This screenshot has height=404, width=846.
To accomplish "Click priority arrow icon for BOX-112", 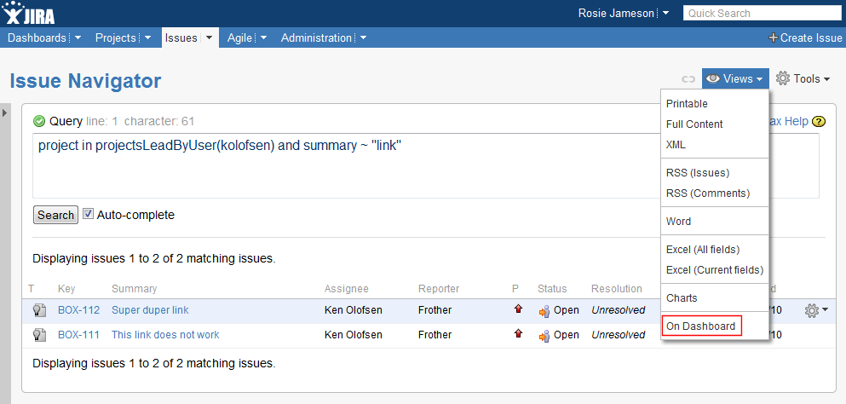I will (x=519, y=309).
